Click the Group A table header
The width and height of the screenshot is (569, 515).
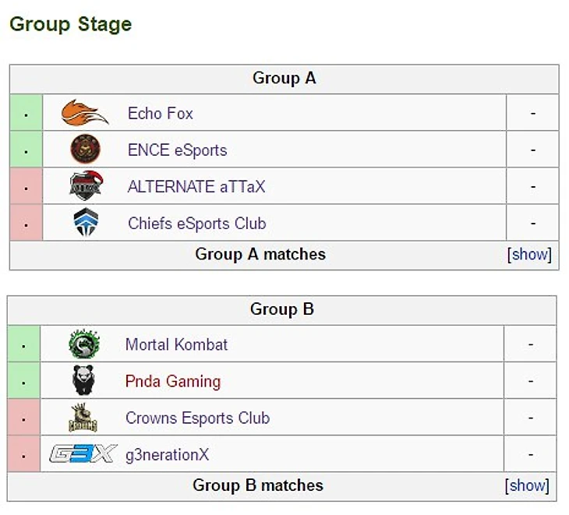[284, 79]
